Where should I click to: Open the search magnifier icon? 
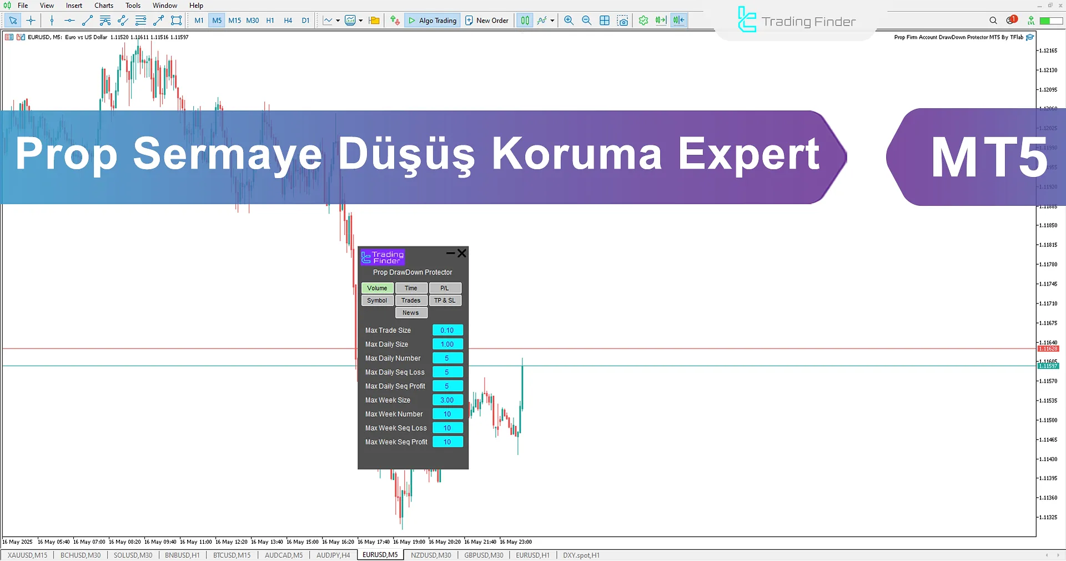[993, 21]
